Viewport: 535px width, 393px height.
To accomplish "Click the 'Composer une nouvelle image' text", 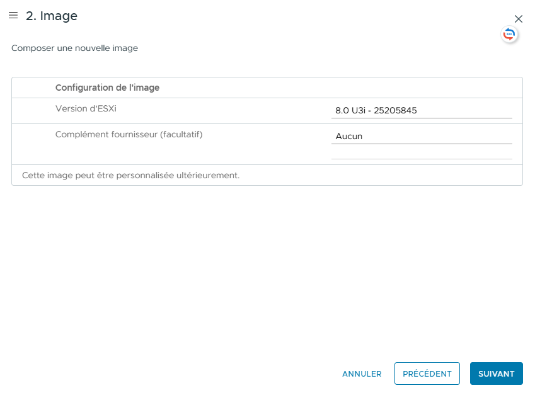I will tap(74, 48).
